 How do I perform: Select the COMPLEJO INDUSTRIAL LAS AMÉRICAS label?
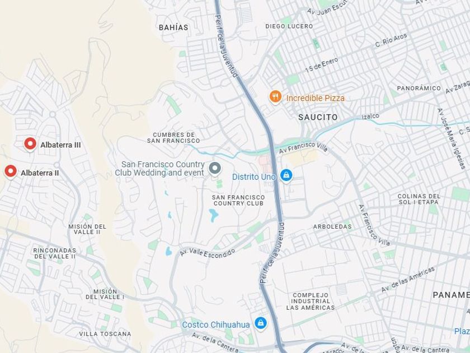tap(311, 301)
